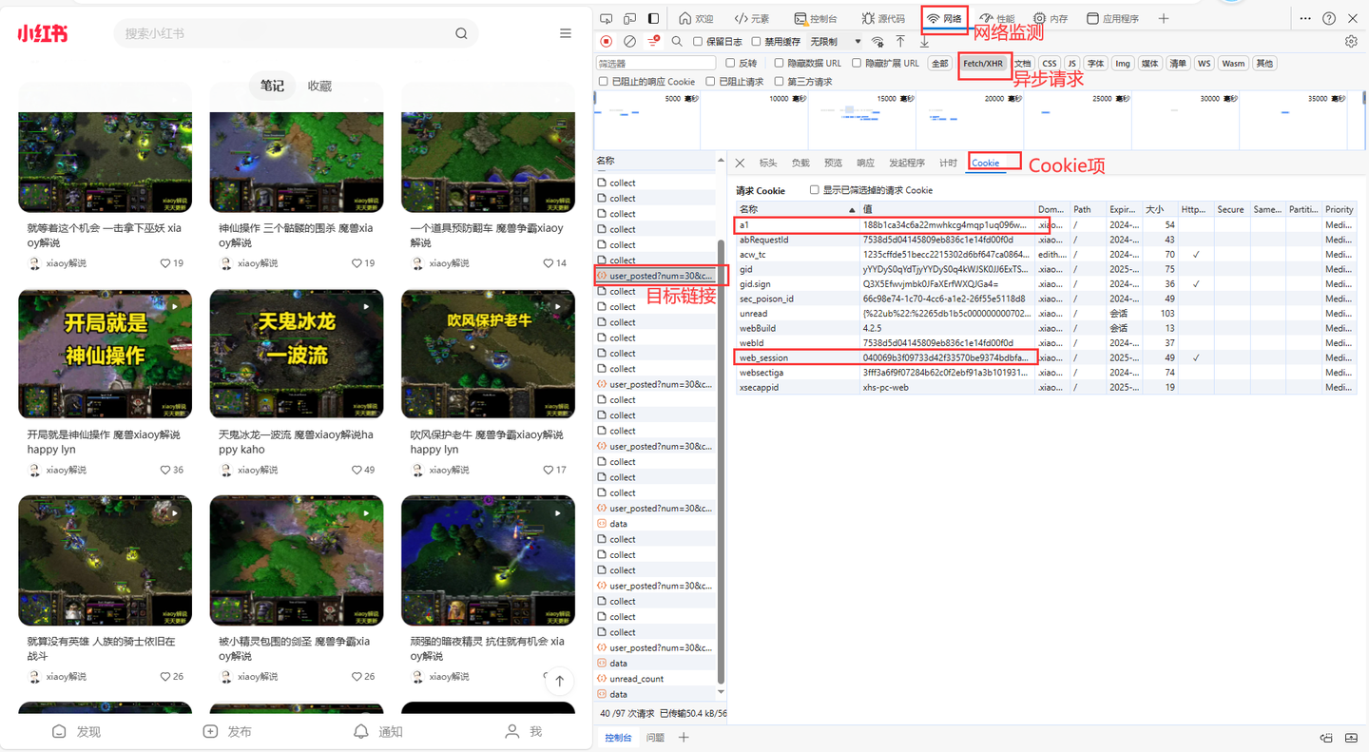Viewport: 1369px width, 752px height.
Task: Click the 收藏 tab link
Action: pyautogui.click(x=319, y=86)
